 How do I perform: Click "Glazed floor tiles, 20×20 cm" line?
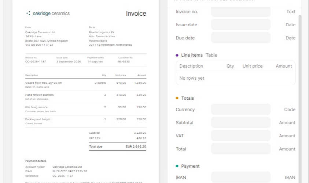tap(44, 83)
